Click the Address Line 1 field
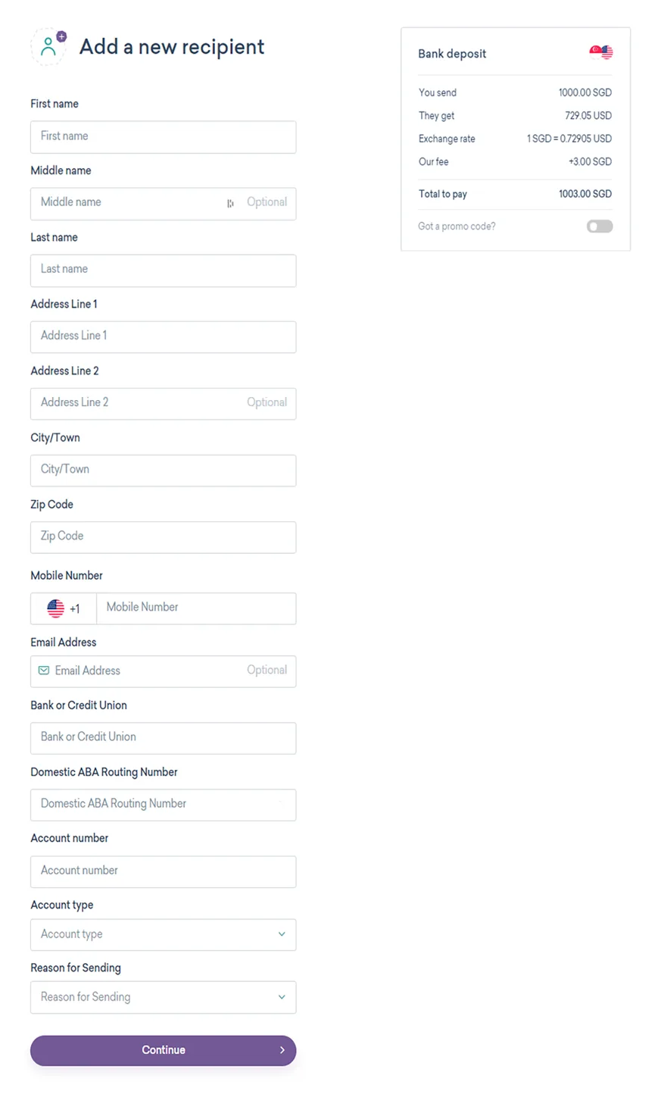Image resolution: width=661 pixels, height=1107 pixels. pyautogui.click(x=163, y=337)
